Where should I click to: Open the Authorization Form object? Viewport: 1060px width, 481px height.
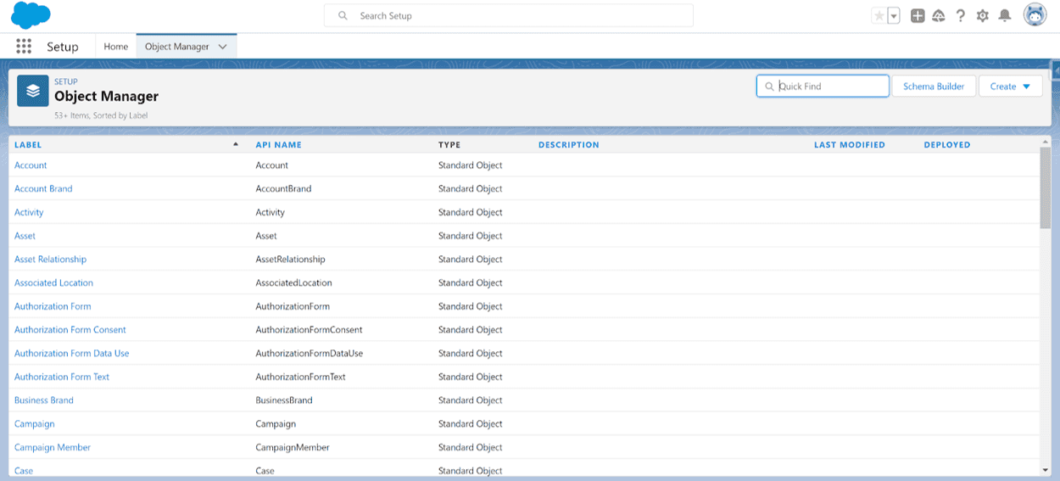tap(53, 306)
